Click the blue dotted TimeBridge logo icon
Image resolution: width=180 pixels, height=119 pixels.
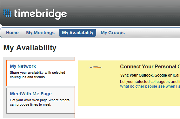click(x=7, y=13)
